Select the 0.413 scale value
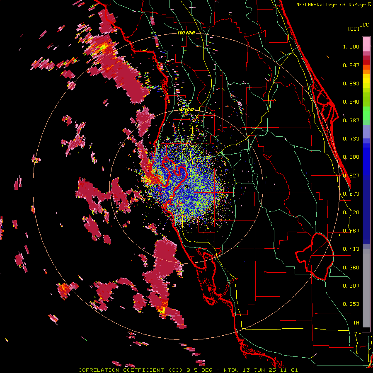Screen dimensions: 373x373 point(351,249)
